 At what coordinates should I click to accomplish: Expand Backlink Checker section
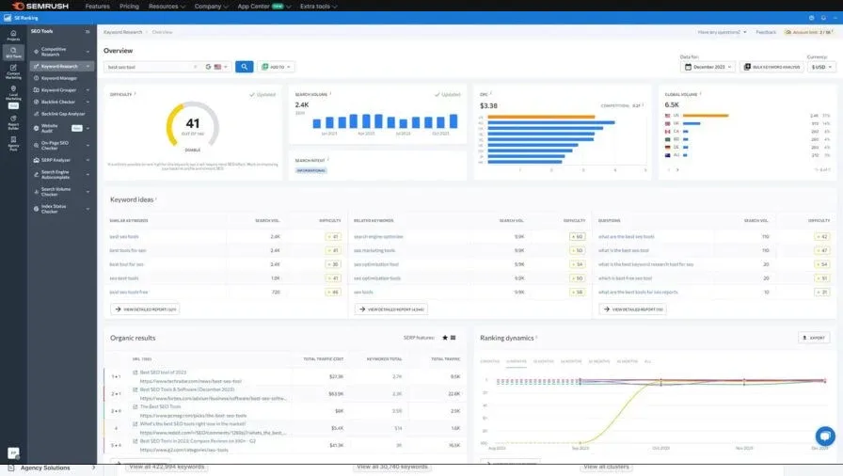(x=87, y=103)
